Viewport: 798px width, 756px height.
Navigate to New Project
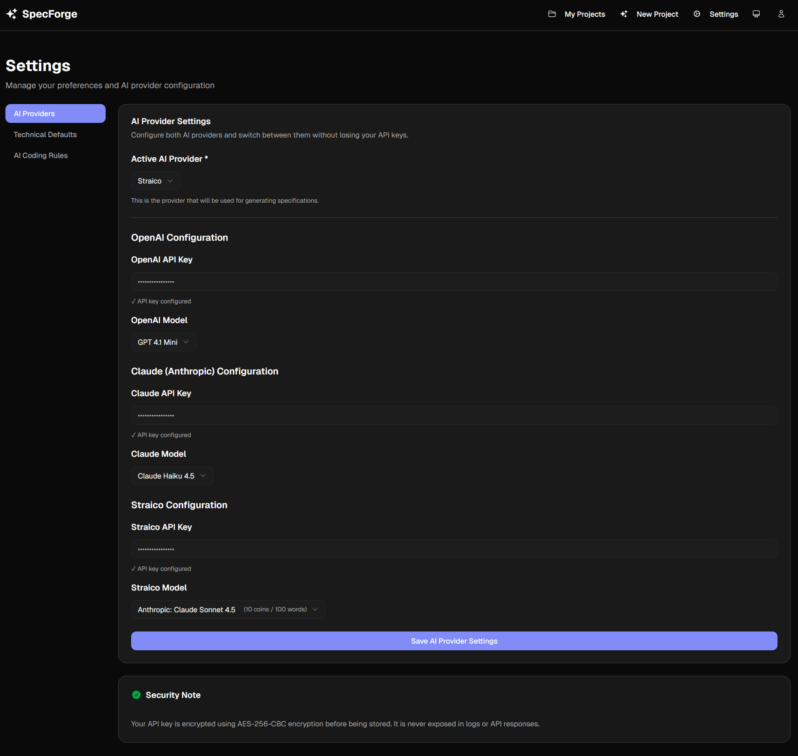coord(657,14)
